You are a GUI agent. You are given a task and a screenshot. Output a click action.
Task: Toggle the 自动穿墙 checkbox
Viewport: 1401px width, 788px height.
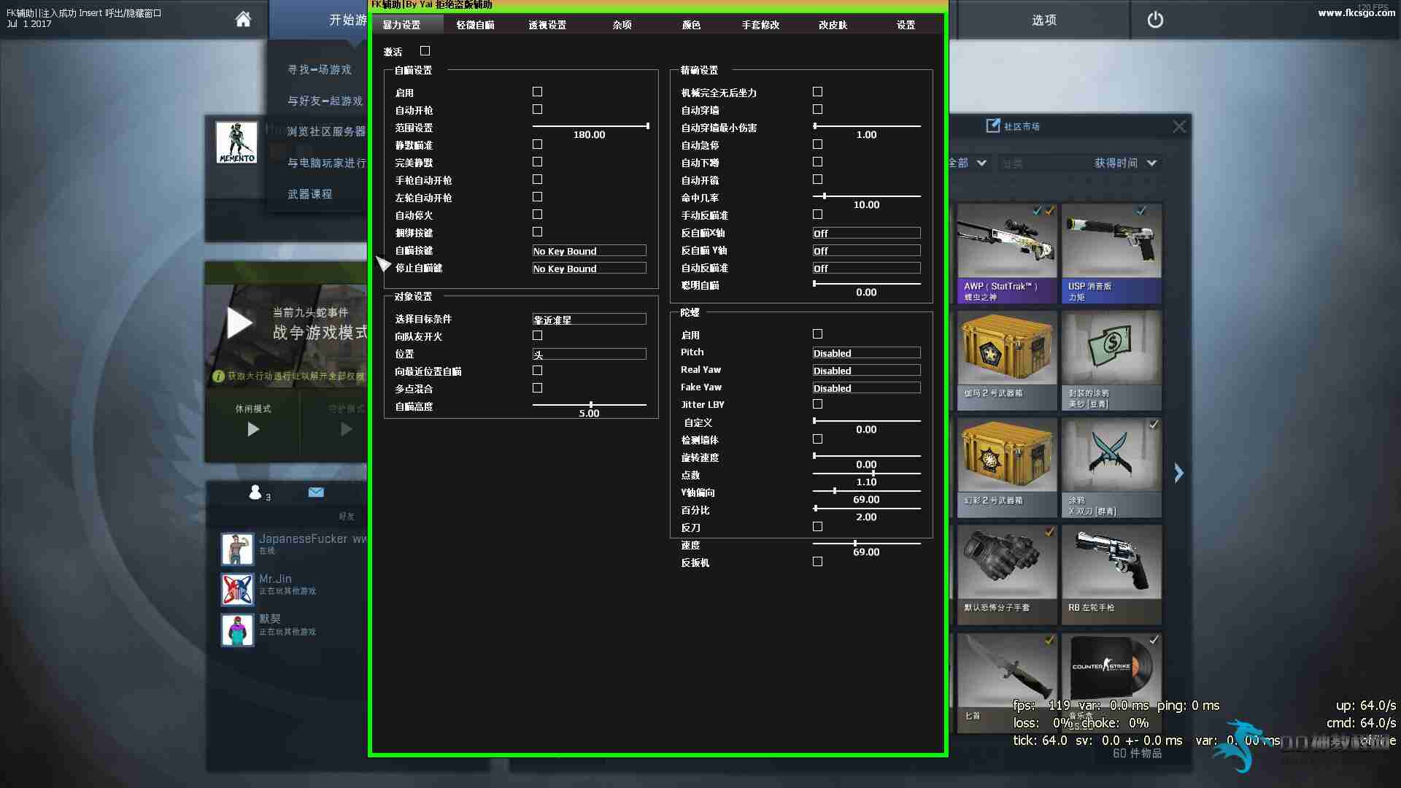point(818,109)
